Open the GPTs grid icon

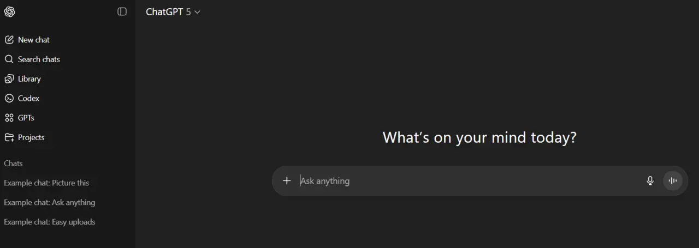tap(9, 118)
